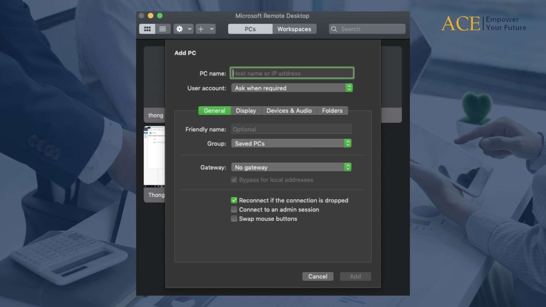Open the Gateway dropdown
546x307 pixels.
(291, 167)
